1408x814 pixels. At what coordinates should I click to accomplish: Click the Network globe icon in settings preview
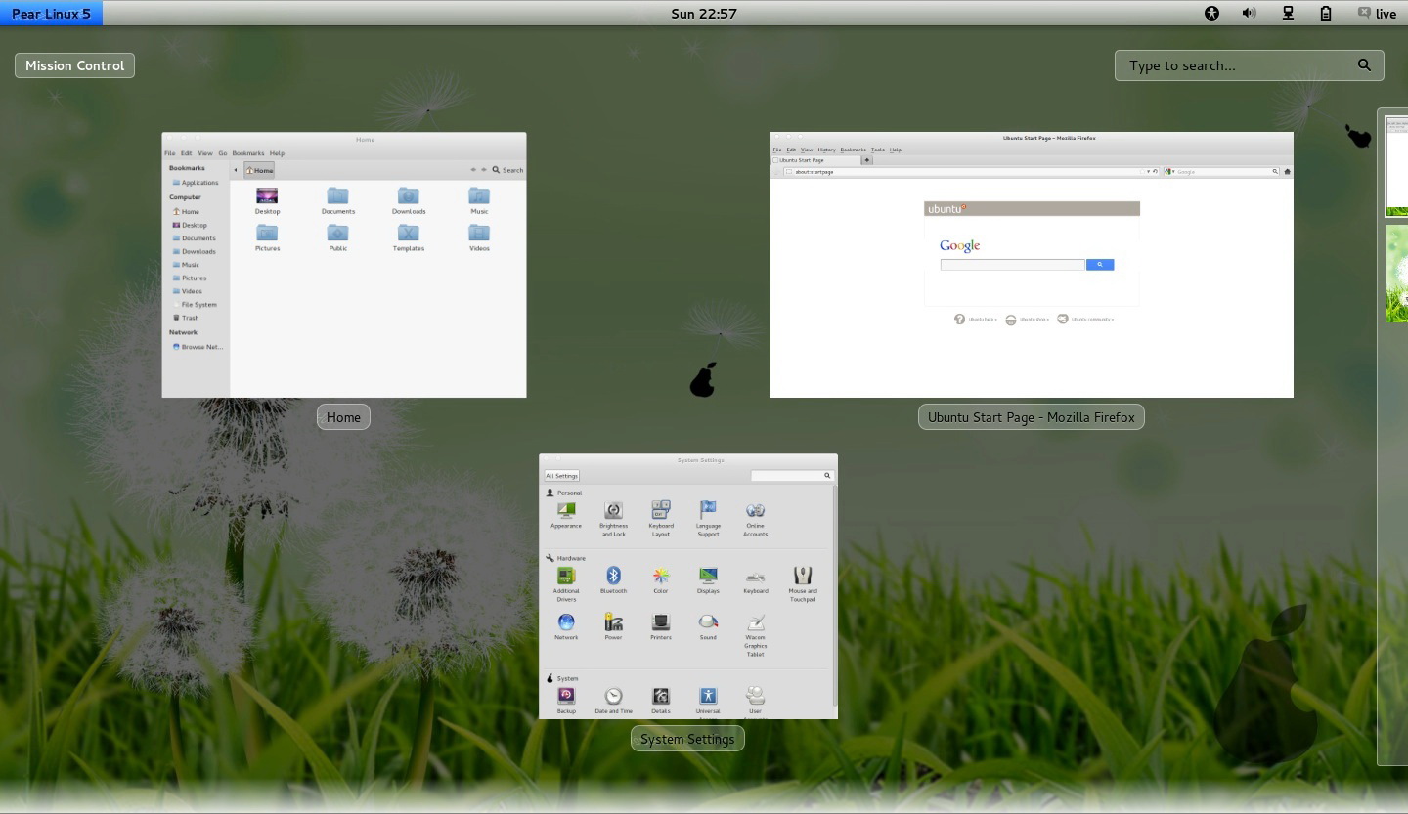coord(566,623)
